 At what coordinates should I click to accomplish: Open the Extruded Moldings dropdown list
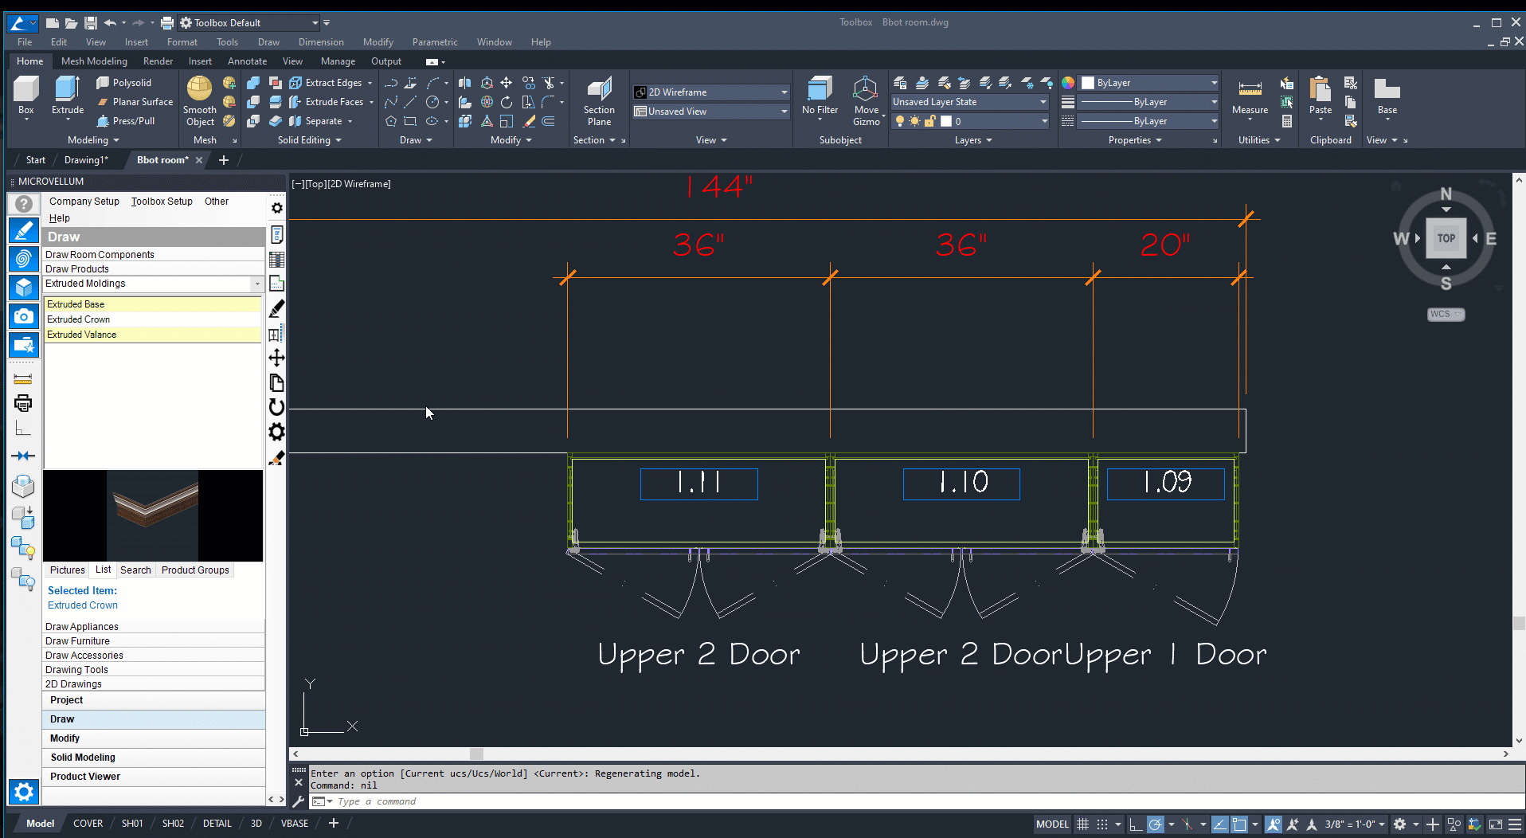click(256, 284)
